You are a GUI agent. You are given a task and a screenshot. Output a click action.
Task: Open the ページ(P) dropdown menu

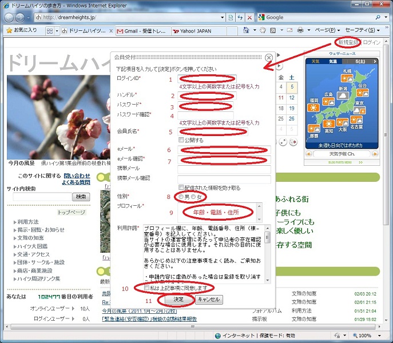pos(327,30)
